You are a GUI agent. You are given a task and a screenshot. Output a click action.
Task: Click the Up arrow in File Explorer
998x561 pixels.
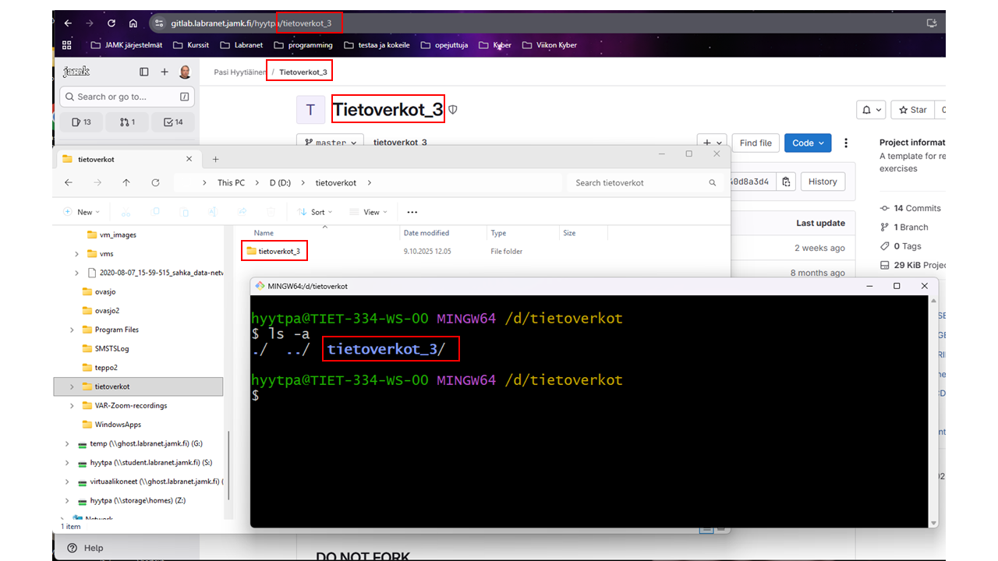tap(126, 182)
